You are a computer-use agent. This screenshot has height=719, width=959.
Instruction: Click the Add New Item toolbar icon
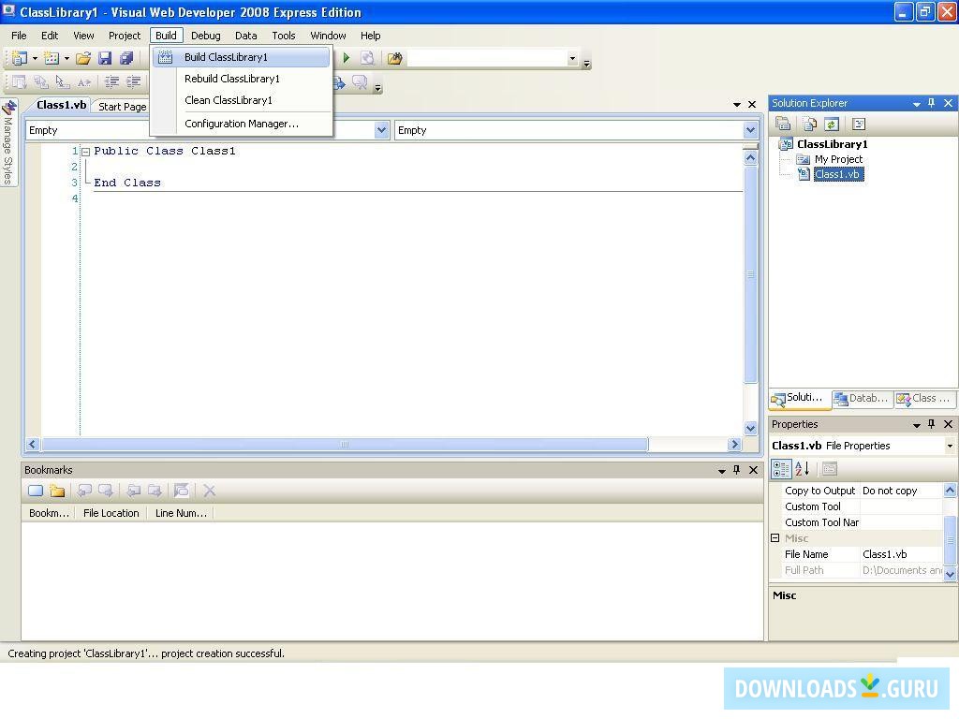[52, 58]
